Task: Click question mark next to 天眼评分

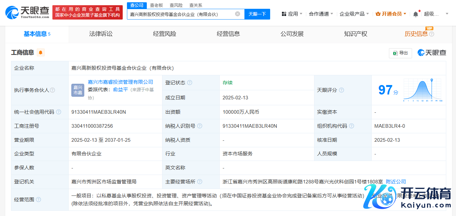Action: click(x=341, y=90)
